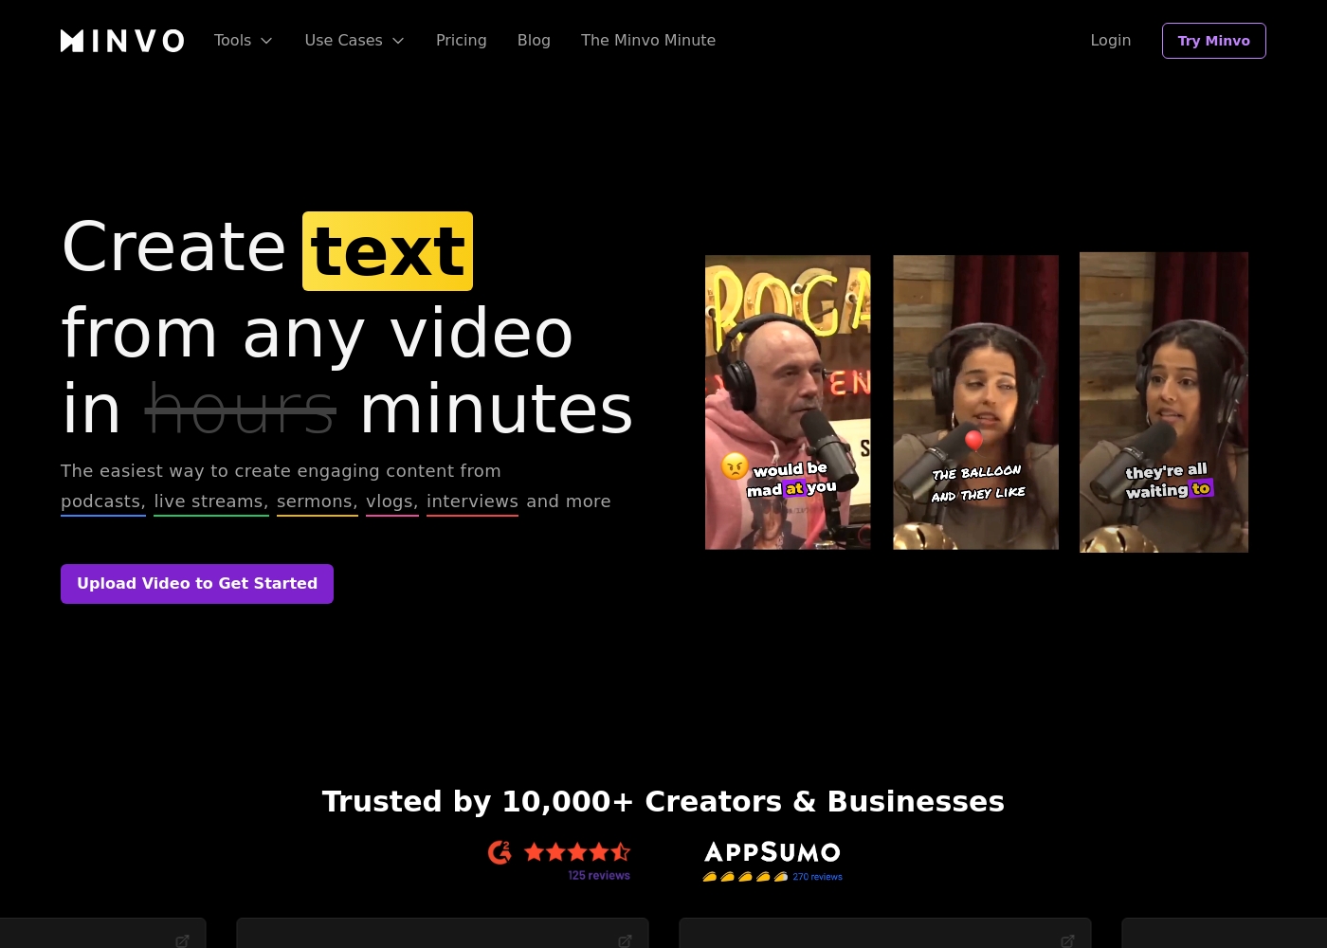Expand the Use Cases dropdown menu
1327x948 pixels.
(354, 41)
